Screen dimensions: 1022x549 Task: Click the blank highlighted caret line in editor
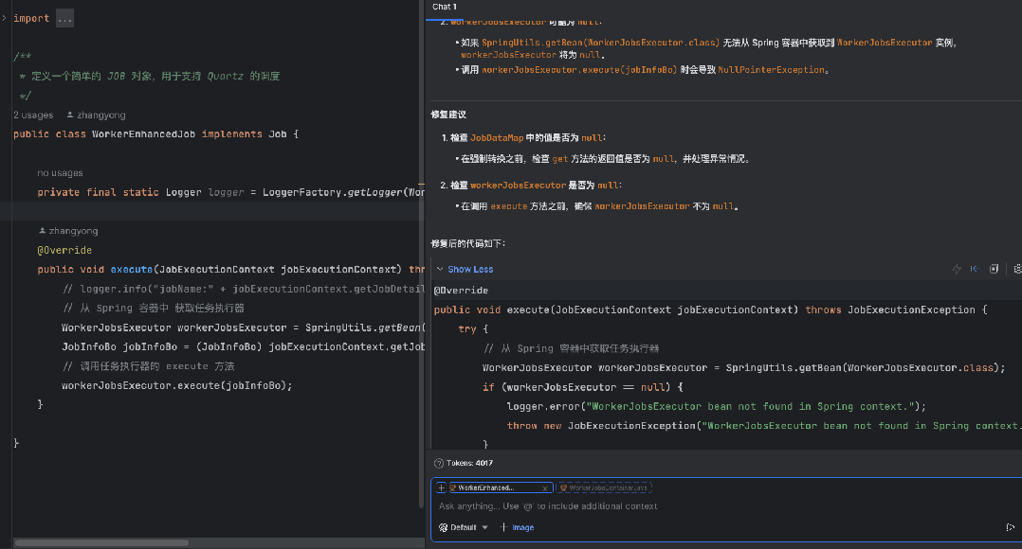pos(211,211)
